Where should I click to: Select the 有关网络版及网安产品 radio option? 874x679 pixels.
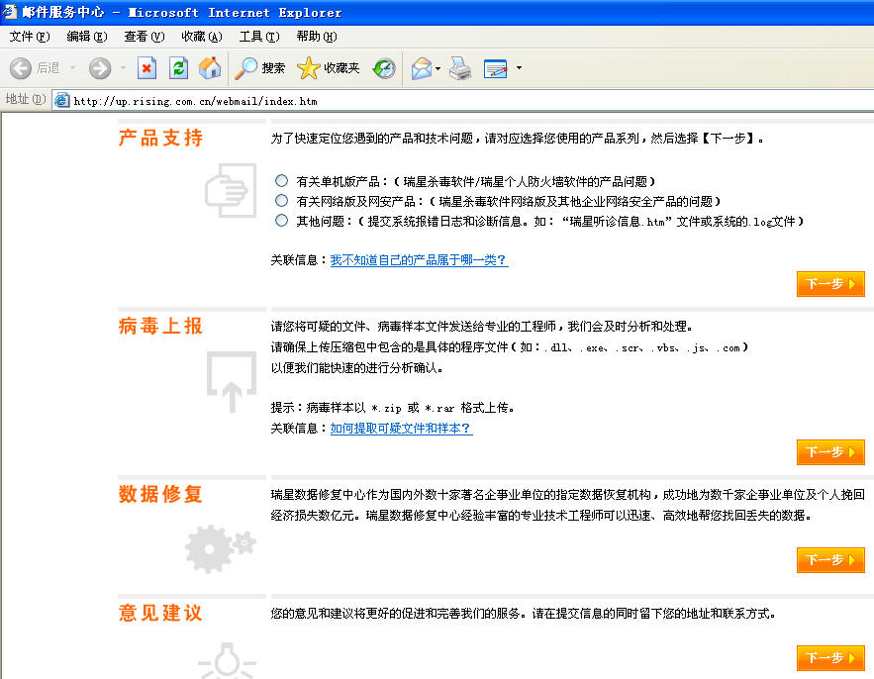point(282,201)
